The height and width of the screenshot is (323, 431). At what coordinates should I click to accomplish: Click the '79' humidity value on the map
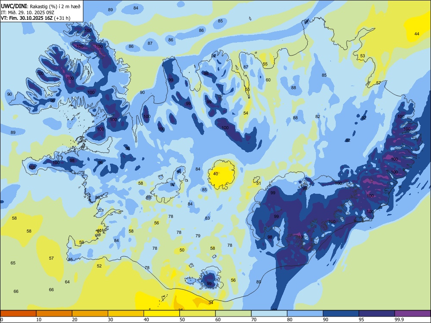pyautogui.click(x=198, y=236)
